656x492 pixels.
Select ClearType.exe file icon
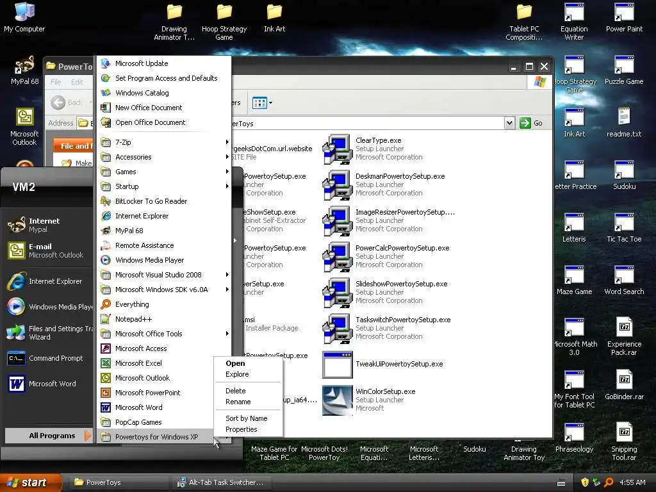[337, 149]
